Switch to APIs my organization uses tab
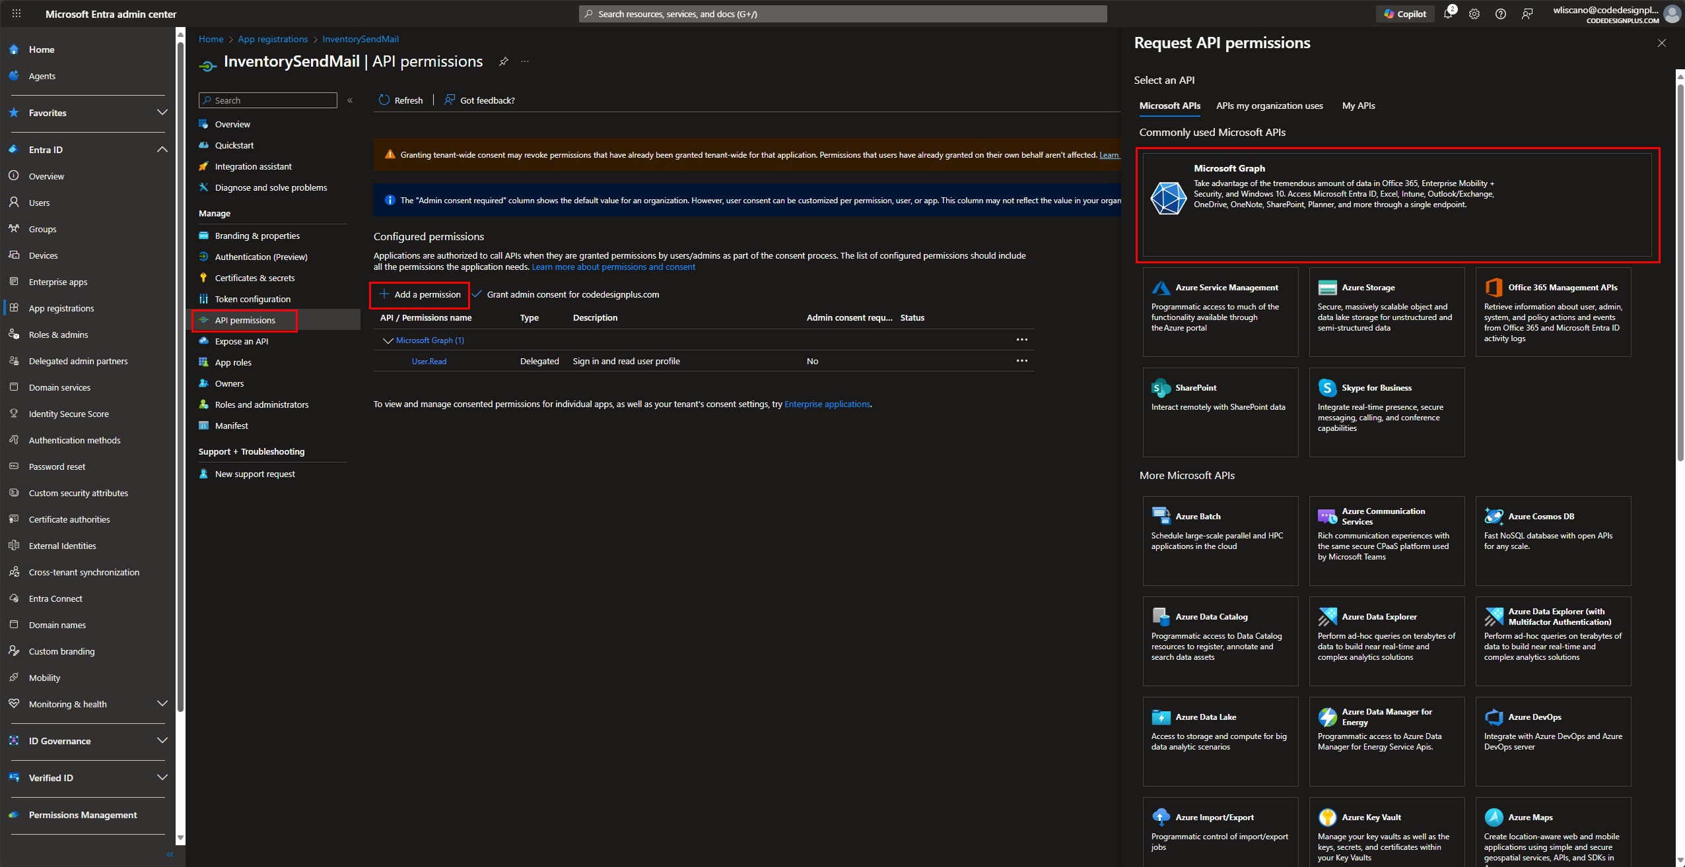 [x=1269, y=106]
